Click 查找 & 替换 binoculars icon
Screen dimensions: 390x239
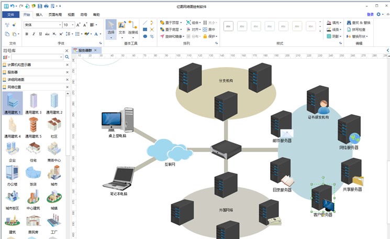point(359,23)
